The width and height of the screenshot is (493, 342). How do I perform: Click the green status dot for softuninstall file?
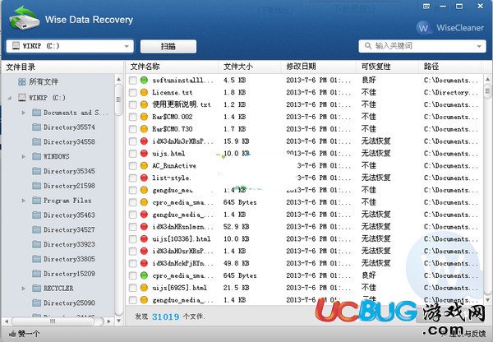pos(144,81)
